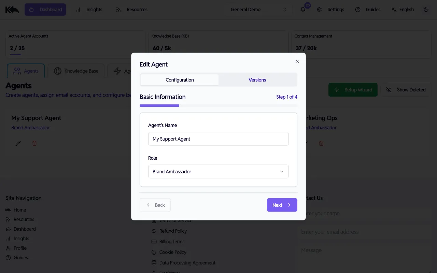Toggle Show Deleted agents
This screenshot has height=273, width=437.
(407, 89)
